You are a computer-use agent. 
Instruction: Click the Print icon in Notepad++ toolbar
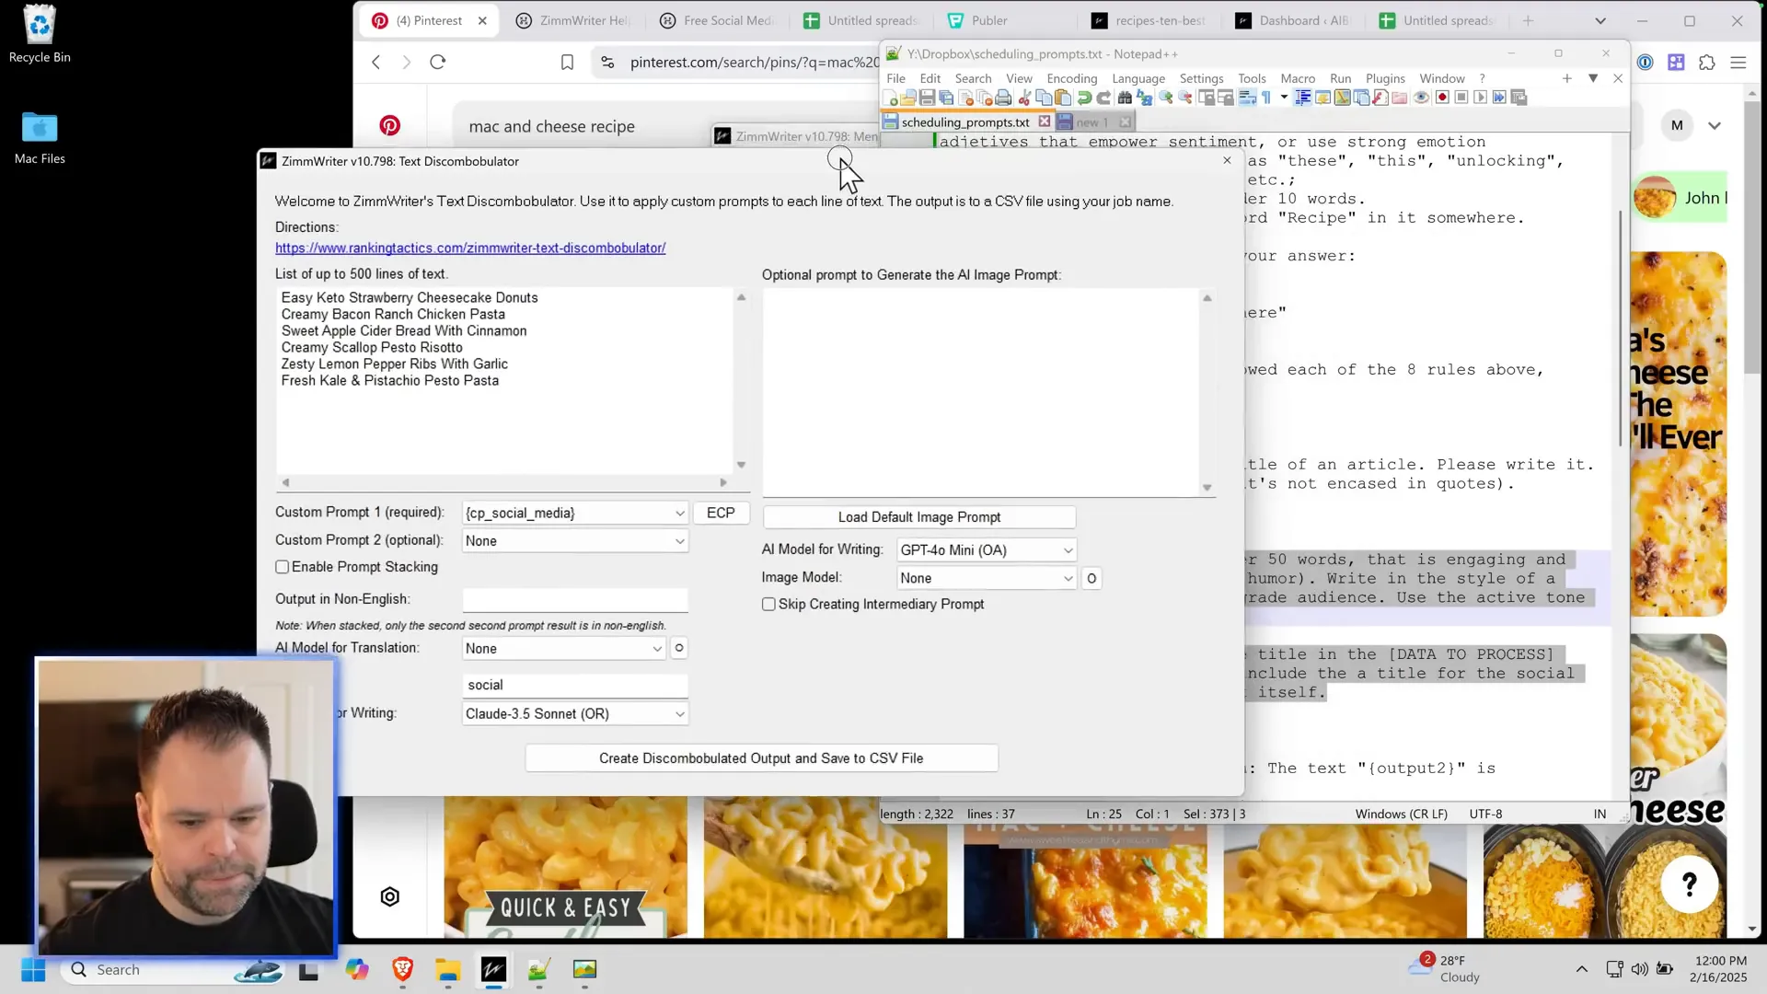tap(1003, 98)
